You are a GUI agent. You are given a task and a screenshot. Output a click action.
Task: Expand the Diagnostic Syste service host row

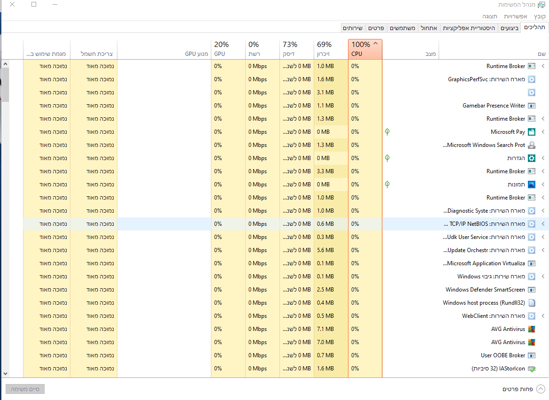543,211
